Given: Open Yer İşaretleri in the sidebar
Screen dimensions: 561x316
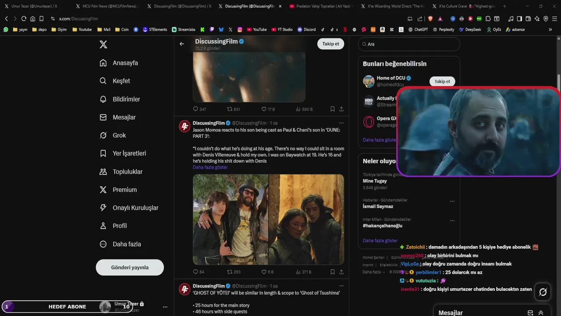Looking at the screenshot, I should pyautogui.click(x=123, y=153).
